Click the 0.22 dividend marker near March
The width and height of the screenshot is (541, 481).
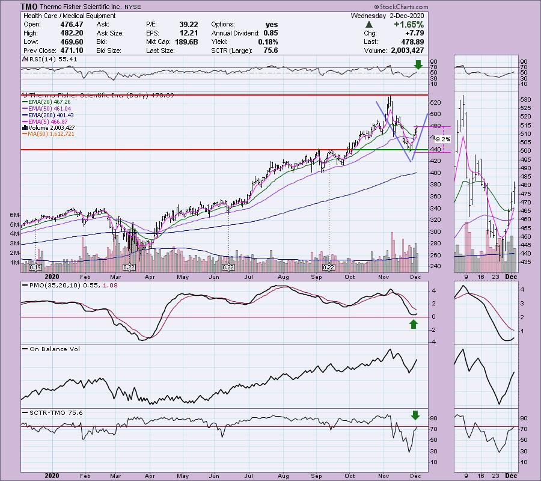point(129,267)
